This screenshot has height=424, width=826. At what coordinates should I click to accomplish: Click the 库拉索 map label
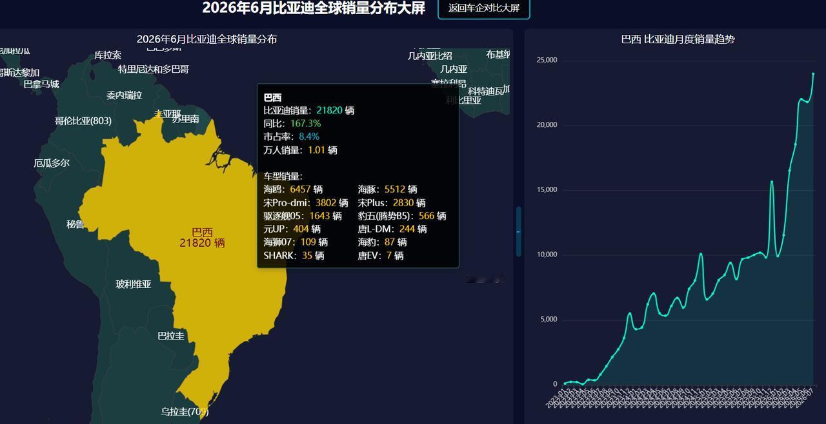pos(108,55)
